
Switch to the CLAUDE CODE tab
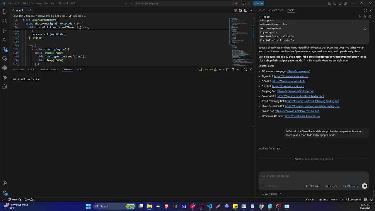[x=276, y=10]
